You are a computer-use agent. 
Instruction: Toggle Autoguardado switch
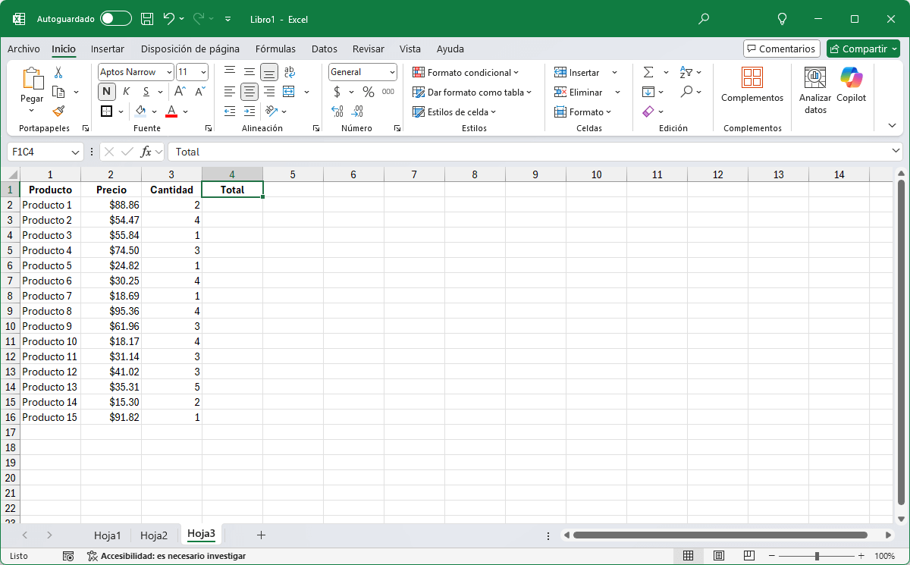[x=116, y=18]
